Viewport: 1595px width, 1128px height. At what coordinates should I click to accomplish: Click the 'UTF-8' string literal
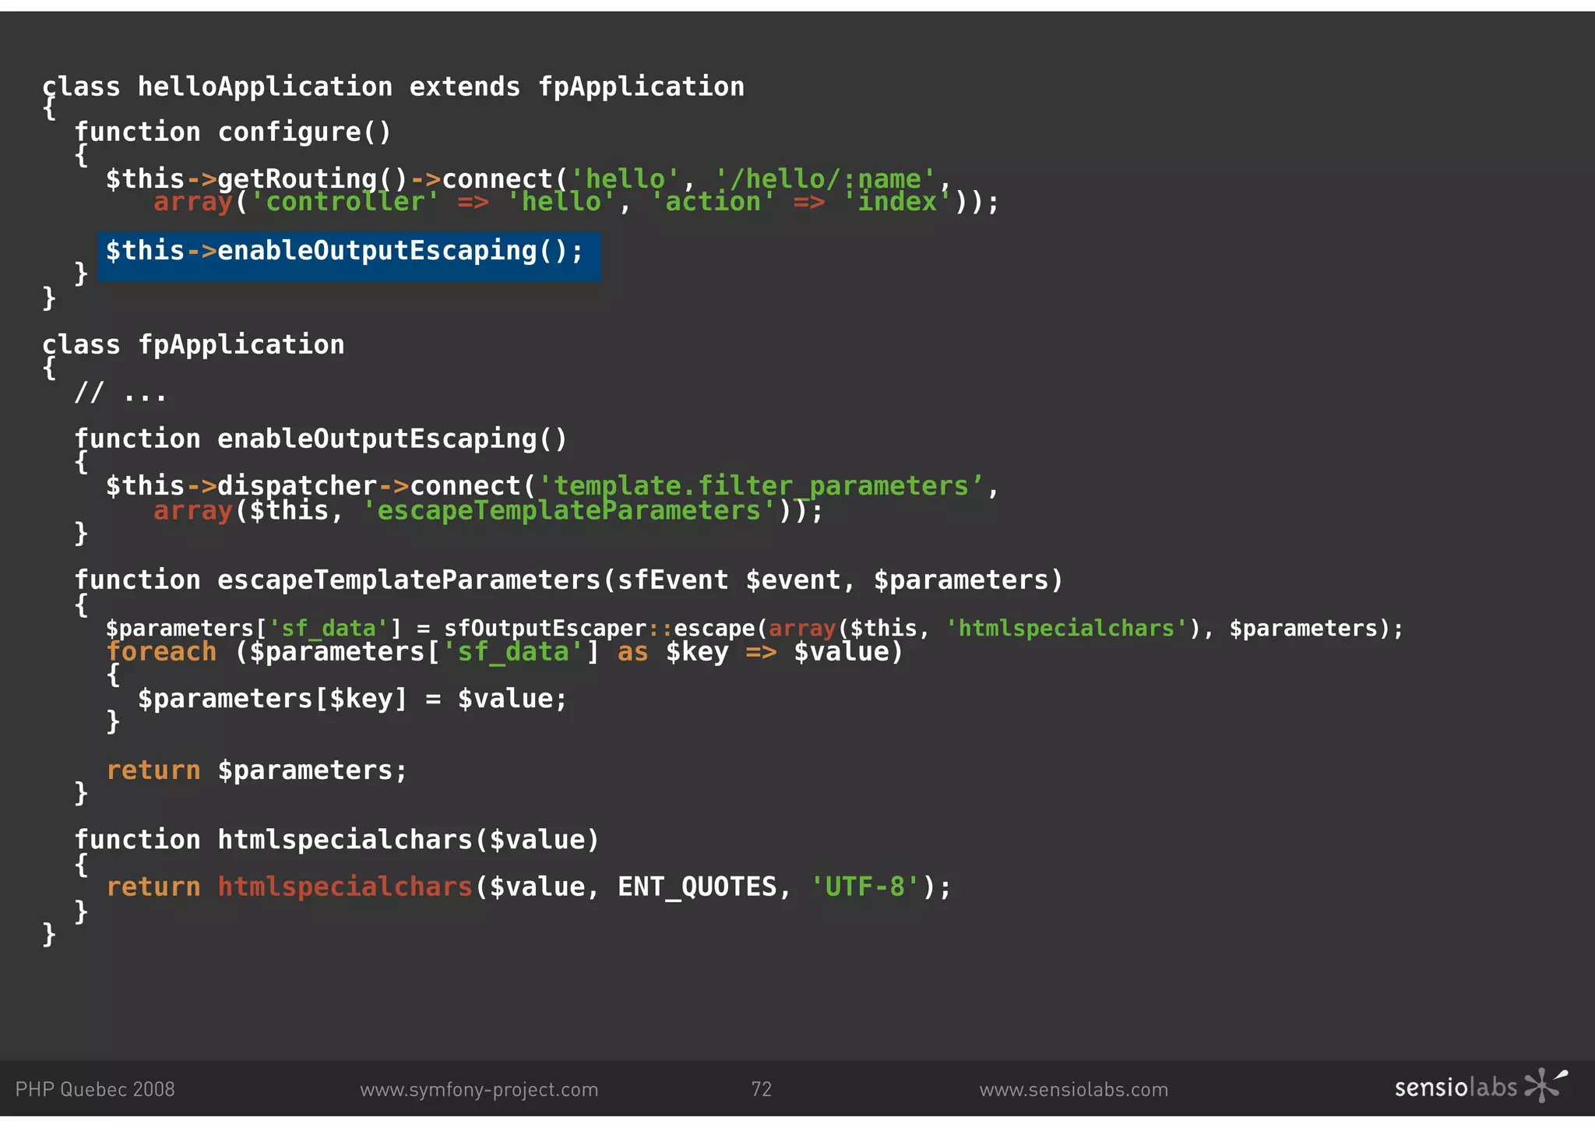[x=864, y=887]
